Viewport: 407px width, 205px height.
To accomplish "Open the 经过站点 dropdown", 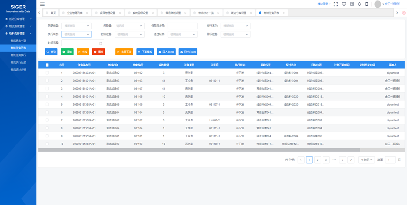I will pos(183,34).
